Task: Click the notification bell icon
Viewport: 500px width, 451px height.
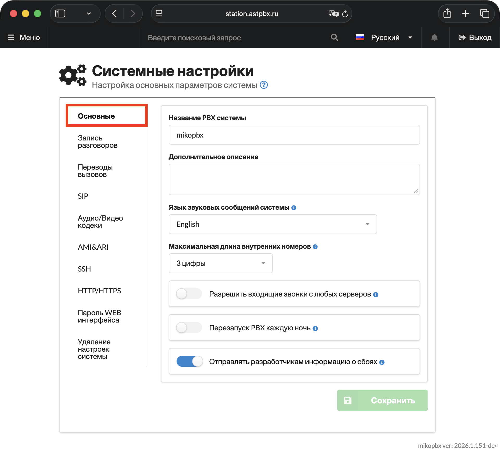Action: pyautogui.click(x=434, y=37)
